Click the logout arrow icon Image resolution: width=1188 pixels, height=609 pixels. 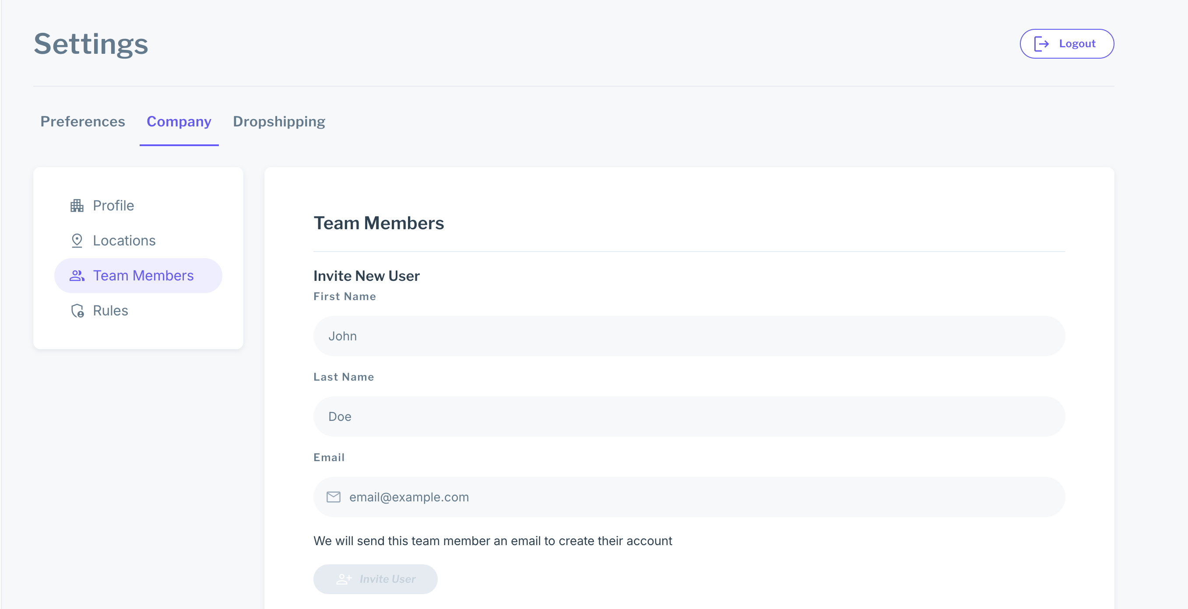[x=1041, y=44]
